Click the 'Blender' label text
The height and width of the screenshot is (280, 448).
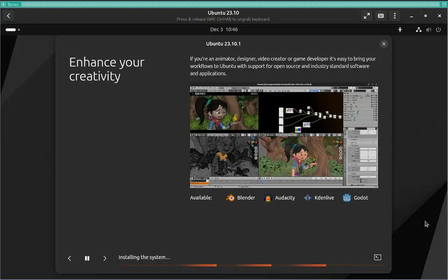246,198
